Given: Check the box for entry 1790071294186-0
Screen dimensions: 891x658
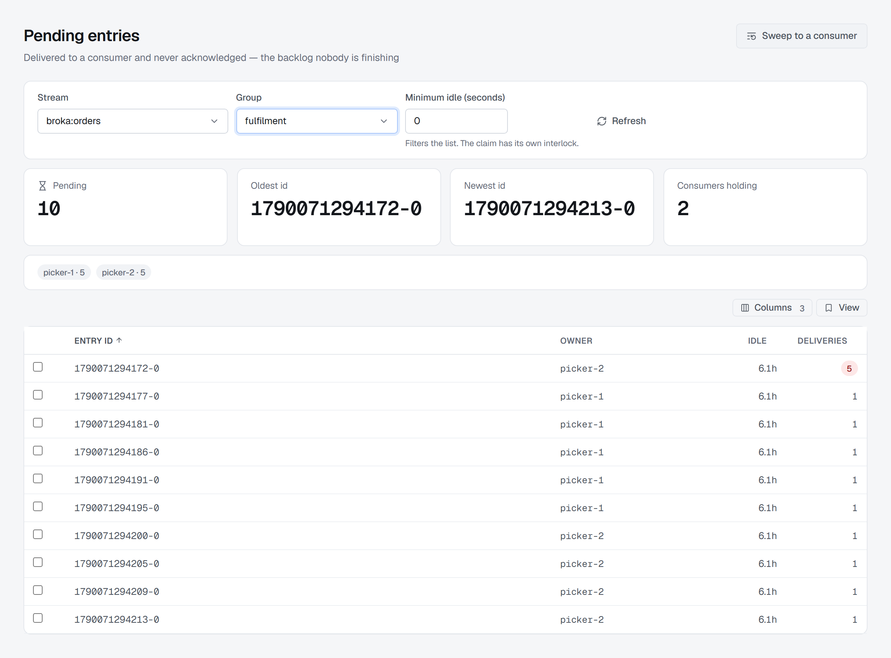Looking at the screenshot, I should [x=38, y=451].
